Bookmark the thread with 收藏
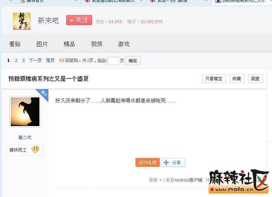This screenshot has height=197, width=272. click(x=237, y=79)
